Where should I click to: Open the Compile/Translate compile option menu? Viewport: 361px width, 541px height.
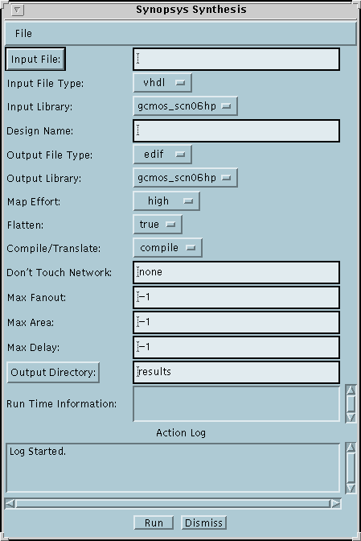167,248
